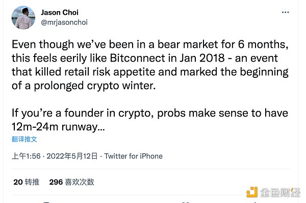Click the Jason Choi display name

click(60, 12)
